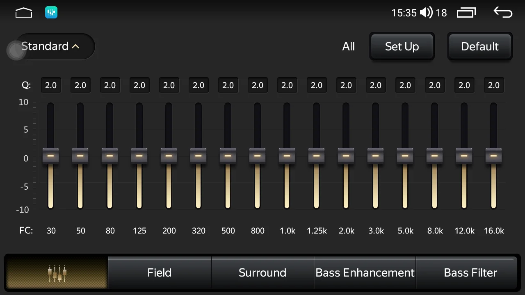Open the Bass Filter tab

(x=467, y=273)
